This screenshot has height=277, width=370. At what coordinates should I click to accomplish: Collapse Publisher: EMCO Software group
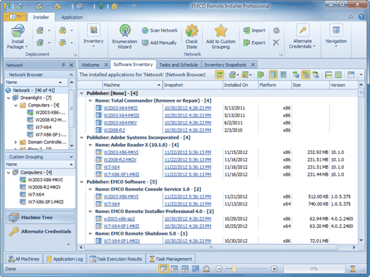pyautogui.click(x=82, y=182)
